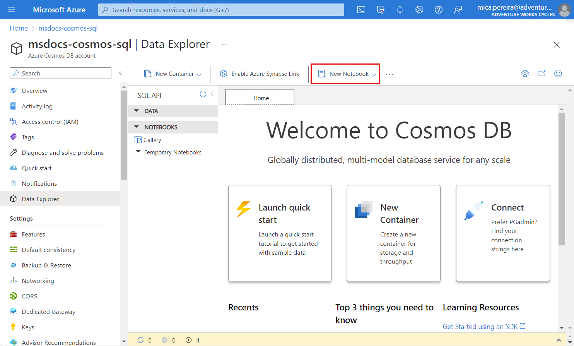
Task: Click the Launch quick start lightning icon
Action: [244, 209]
